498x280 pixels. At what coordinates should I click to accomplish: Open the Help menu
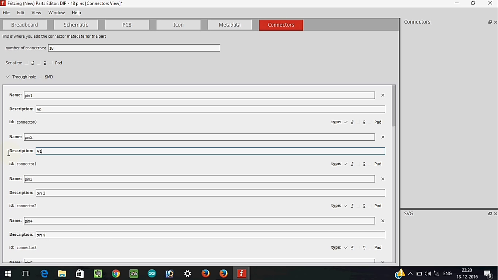click(77, 13)
